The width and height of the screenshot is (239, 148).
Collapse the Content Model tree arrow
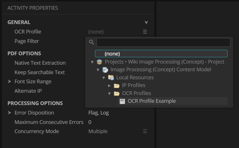tap(98, 70)
